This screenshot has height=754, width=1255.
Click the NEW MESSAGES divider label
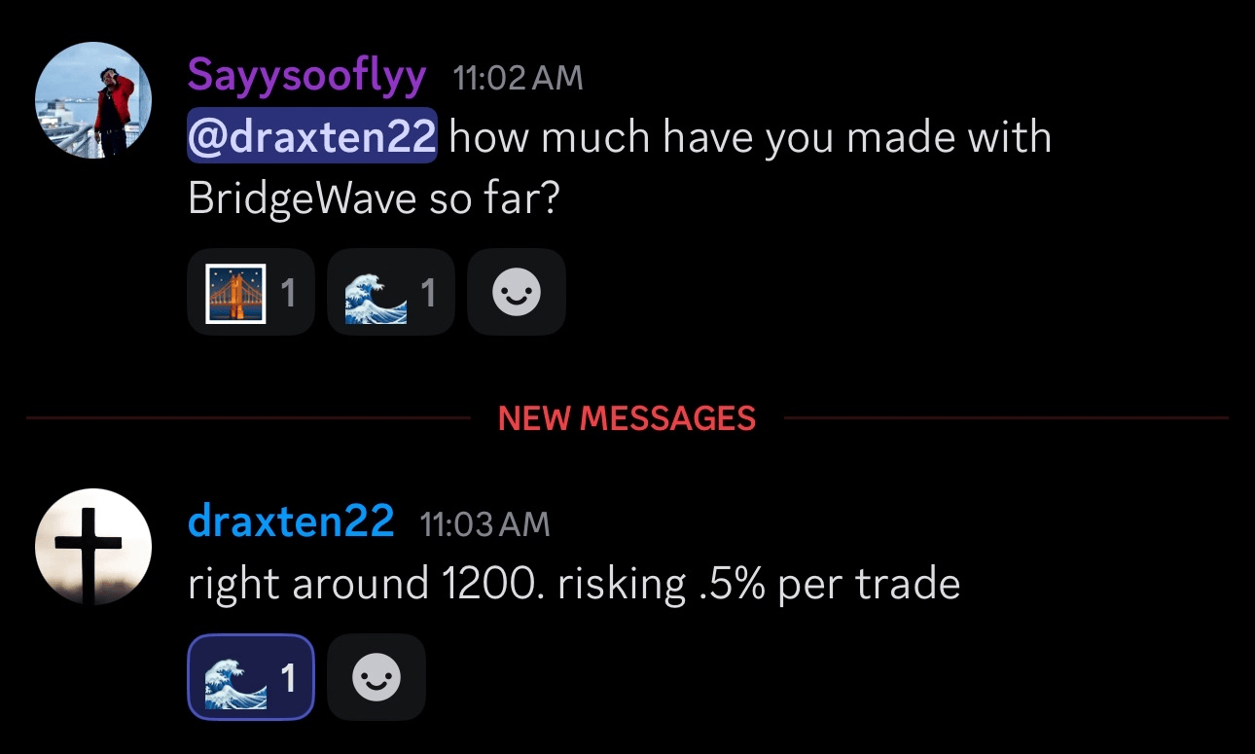click(627, 418)
